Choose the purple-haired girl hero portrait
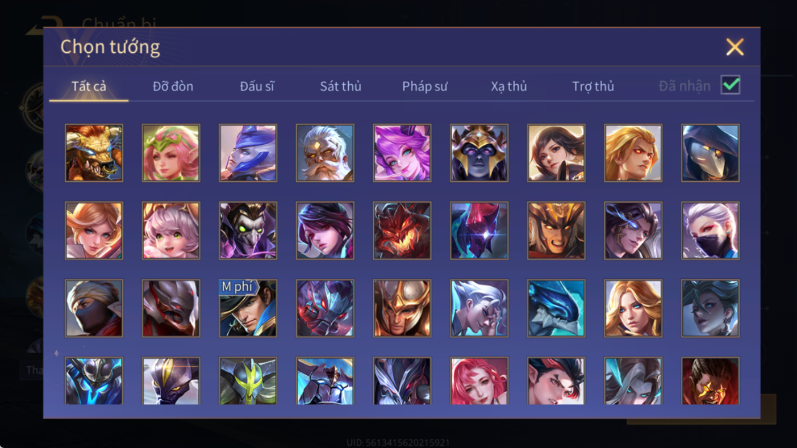Viewport: 797px width, 448px height. (402, 153)
